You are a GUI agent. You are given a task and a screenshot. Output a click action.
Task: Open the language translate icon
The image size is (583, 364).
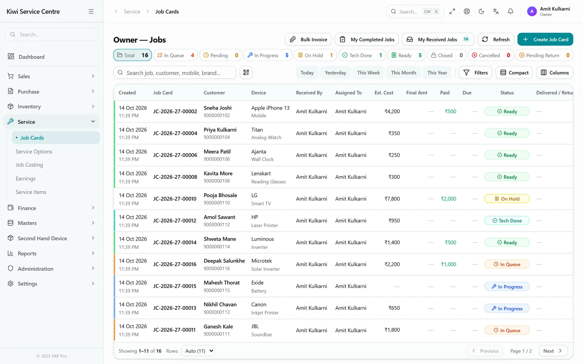(x=496, y=11)
